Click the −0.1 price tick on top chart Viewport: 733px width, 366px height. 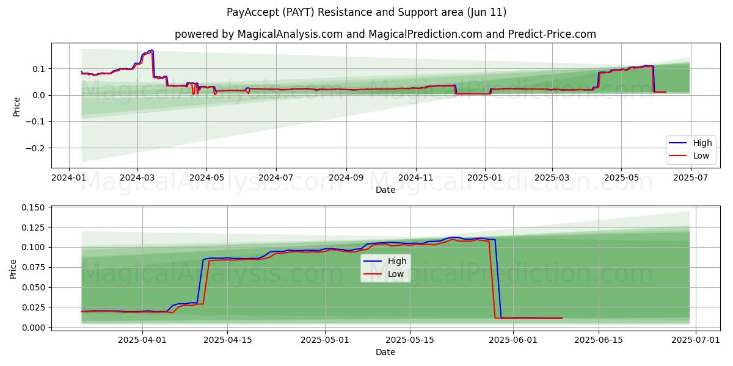(x=36, y=122)
